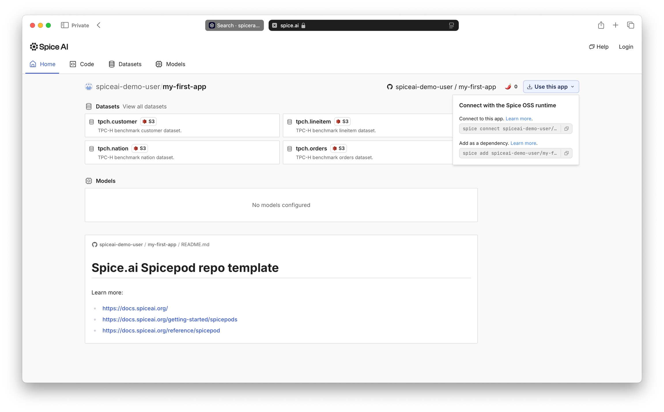Click the Login button

(626, 47)
